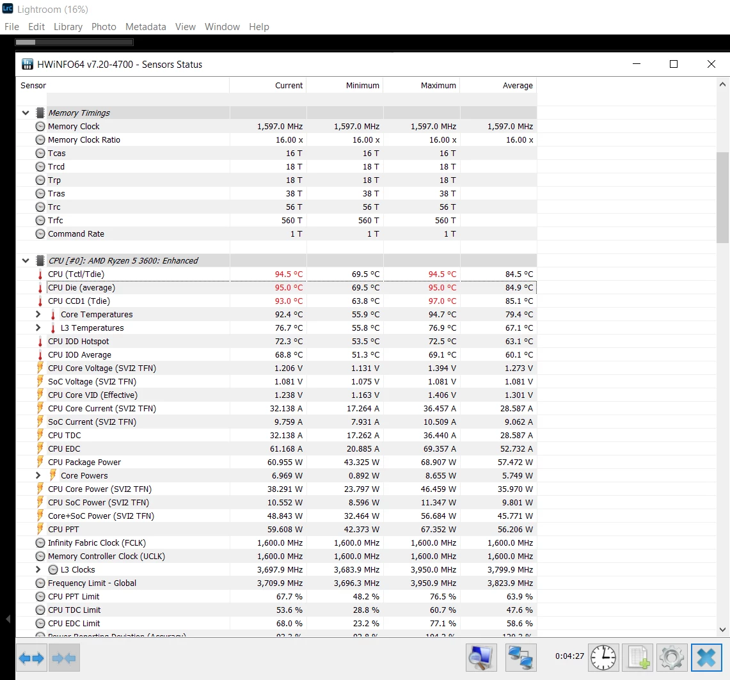Click the Minimum column header

point(345,85)
